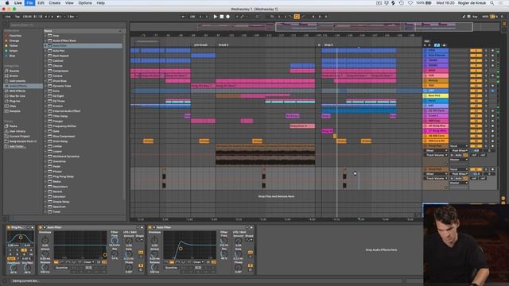Start playback with the Play button
This screenshot has height=286, width=509.
[215, 17]
